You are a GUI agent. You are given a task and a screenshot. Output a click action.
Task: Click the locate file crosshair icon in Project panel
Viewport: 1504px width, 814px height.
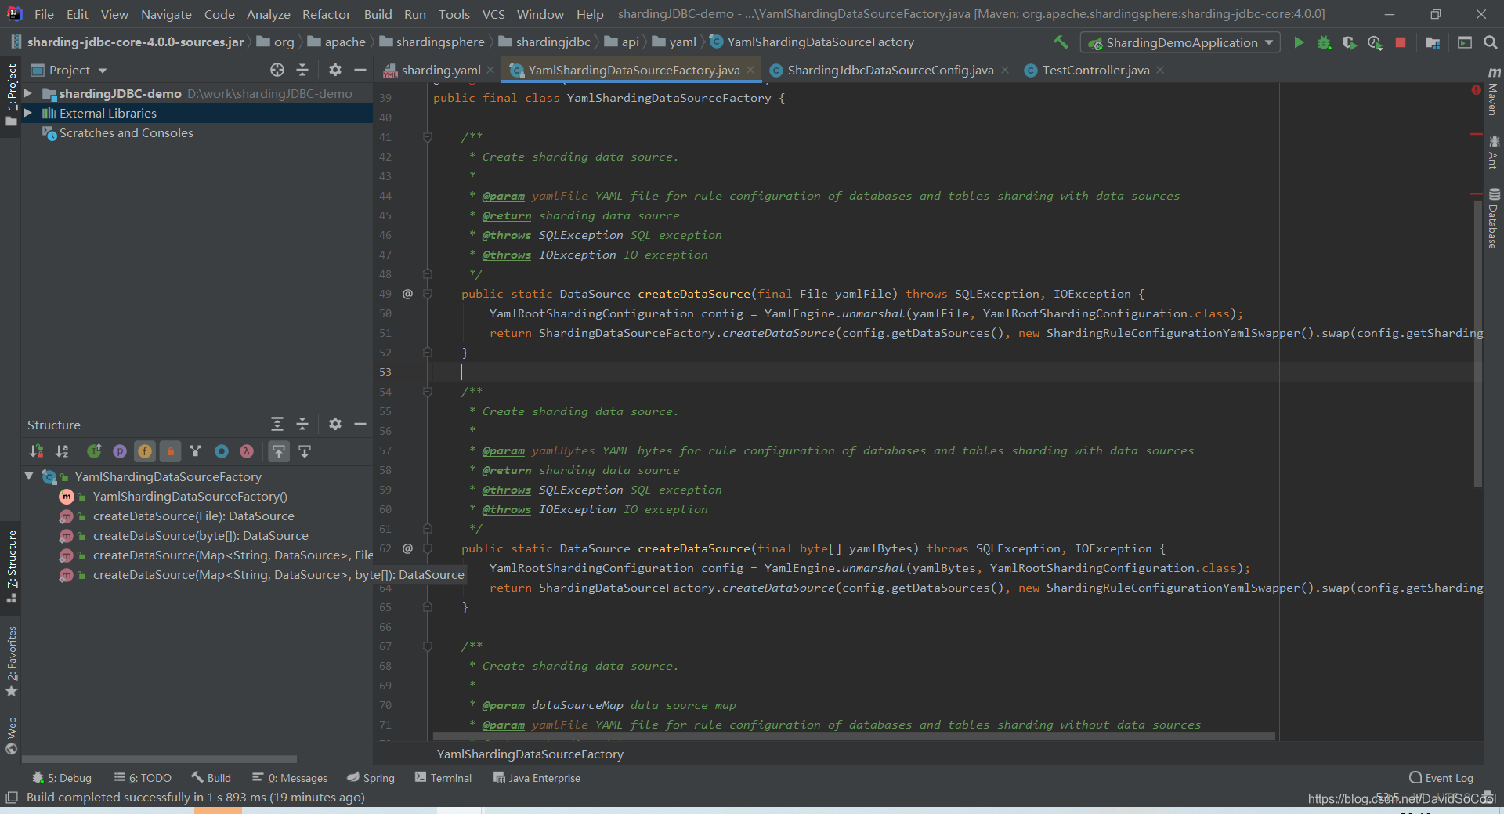[277, 70]
